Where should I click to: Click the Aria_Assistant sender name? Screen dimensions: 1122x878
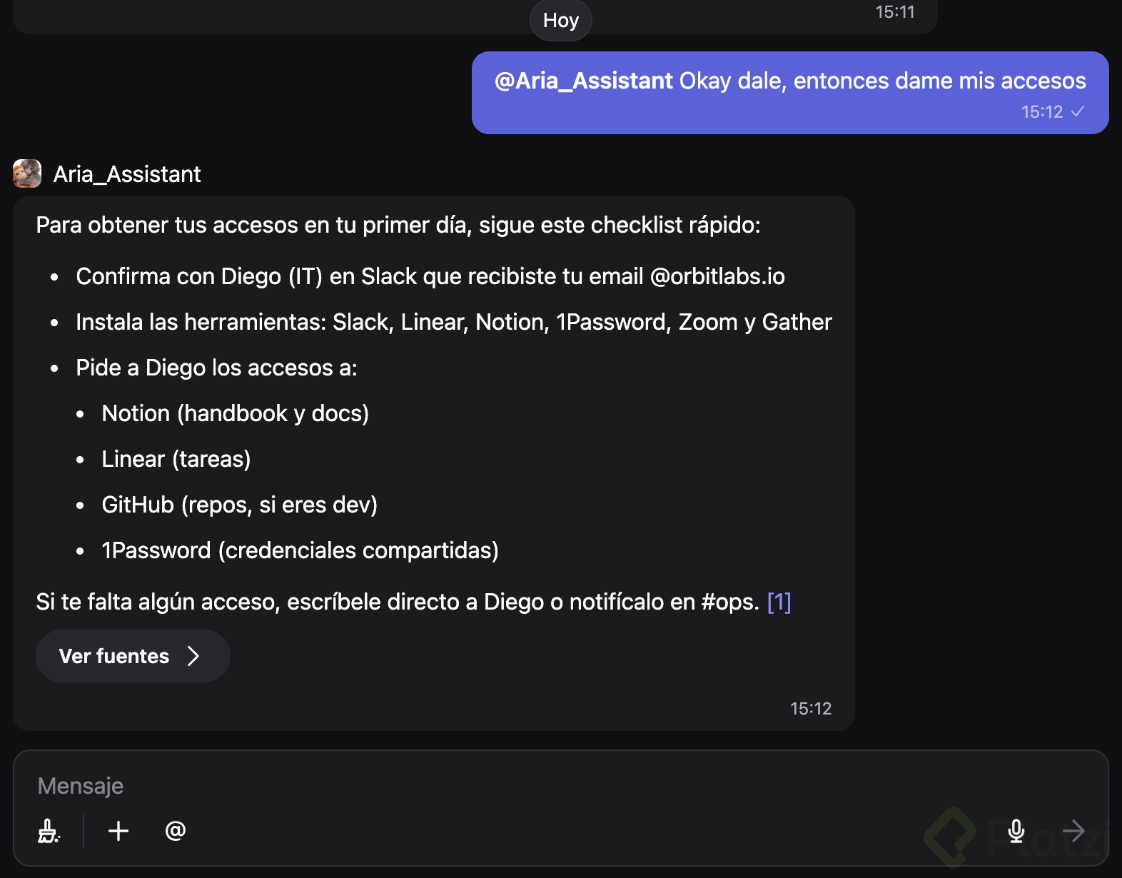[x=127, y=174]
